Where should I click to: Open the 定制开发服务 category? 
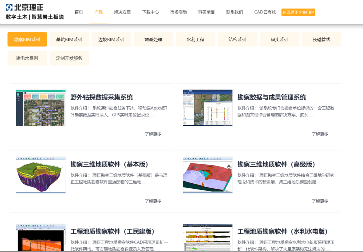pyautogui.click(x=69, y=58)
